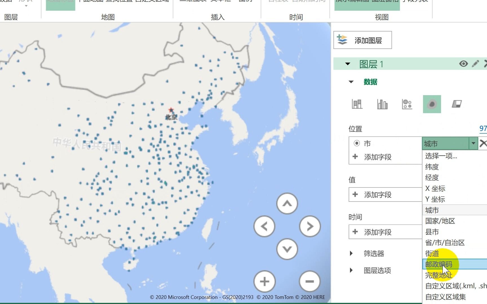The height and width of the screenshot is (304, 487).
Task: Select the 市 radio button in location
Action: pos(357,143)
